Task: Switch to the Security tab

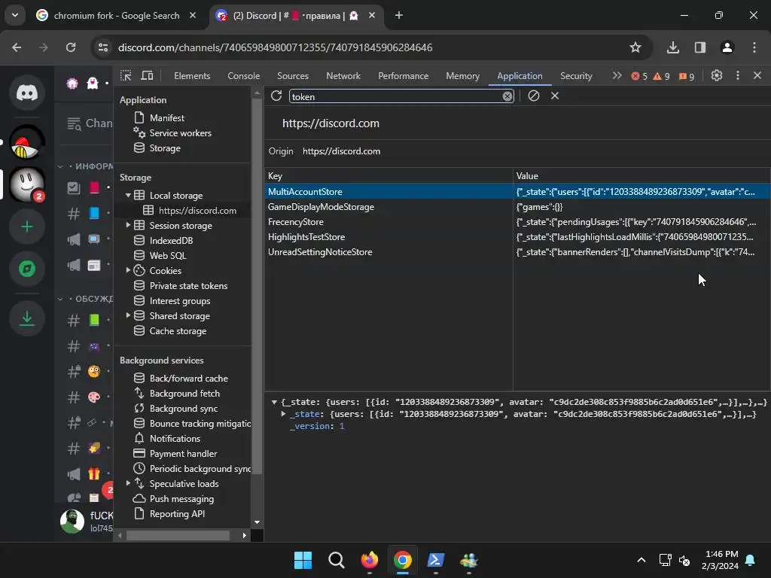Action: (576, 76)
